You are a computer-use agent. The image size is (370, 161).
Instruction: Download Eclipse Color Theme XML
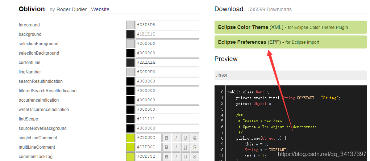pos(291,27)
